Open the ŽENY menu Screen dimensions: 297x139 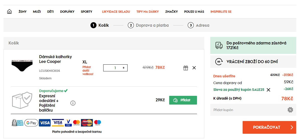pos(23,12)
